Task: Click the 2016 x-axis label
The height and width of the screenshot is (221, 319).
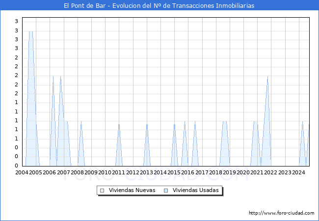Action: [187, 172]
